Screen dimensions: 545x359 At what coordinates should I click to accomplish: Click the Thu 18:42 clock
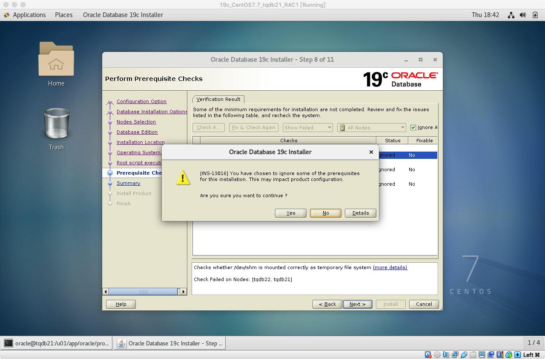485,15
